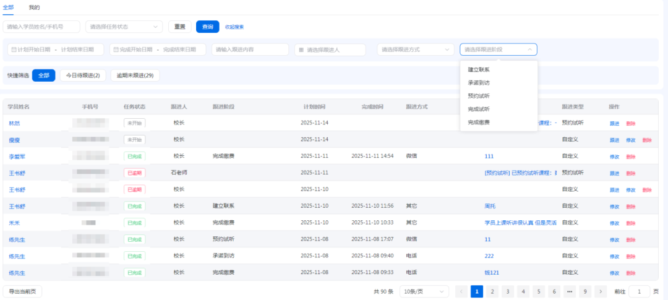
Task: Open the 请选择任务状态 dropdown
Action: 124,27
